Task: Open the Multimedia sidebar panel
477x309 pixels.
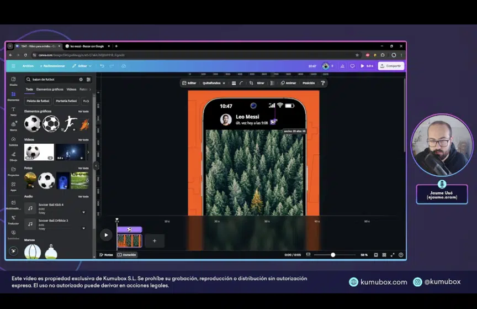Action: coord(13,205)
